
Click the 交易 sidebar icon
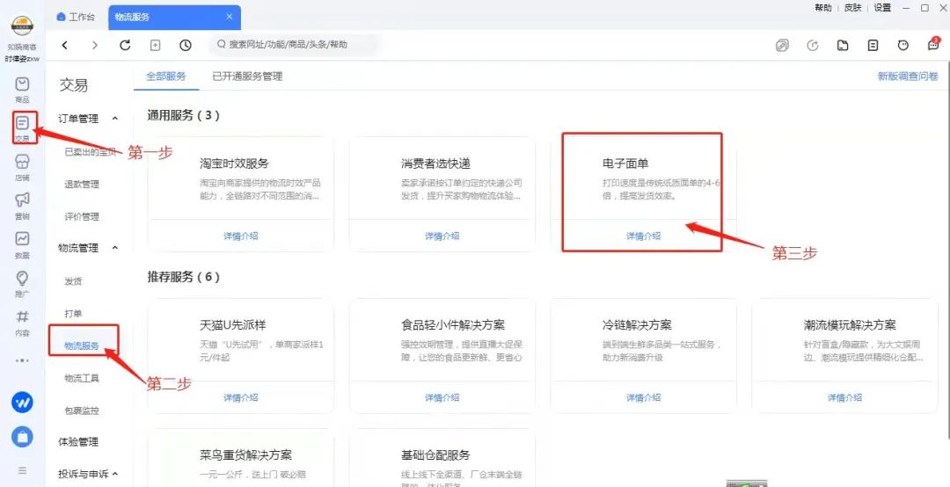click(23, 126)
